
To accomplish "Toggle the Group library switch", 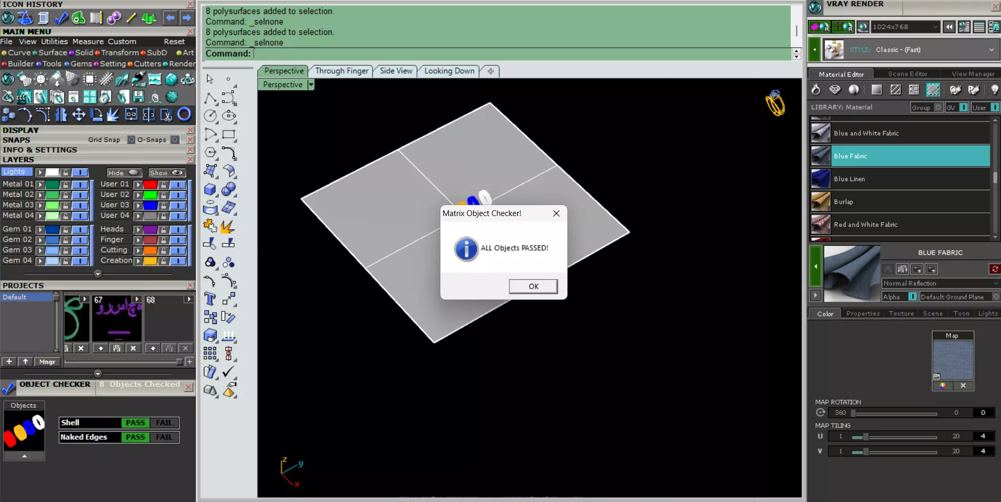I will point(938,107).
